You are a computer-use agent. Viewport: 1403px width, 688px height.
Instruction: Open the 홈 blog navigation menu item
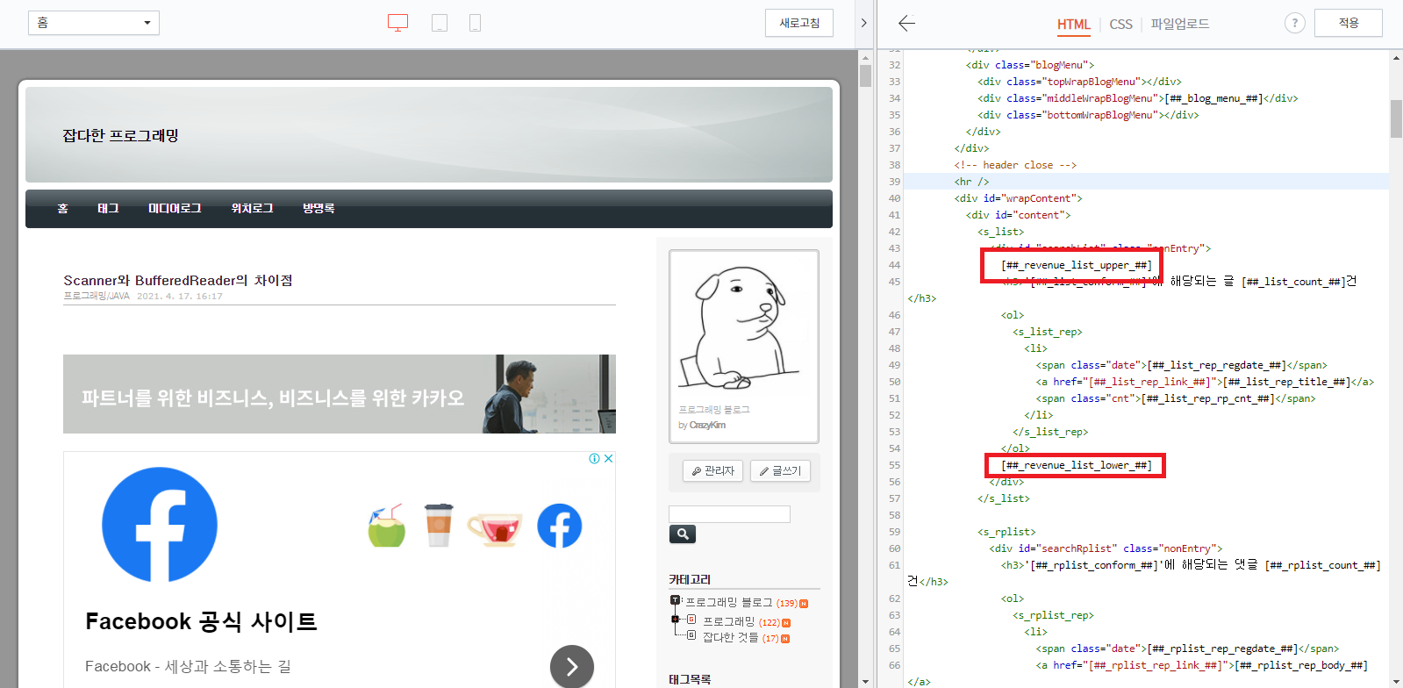pos(62,209)
